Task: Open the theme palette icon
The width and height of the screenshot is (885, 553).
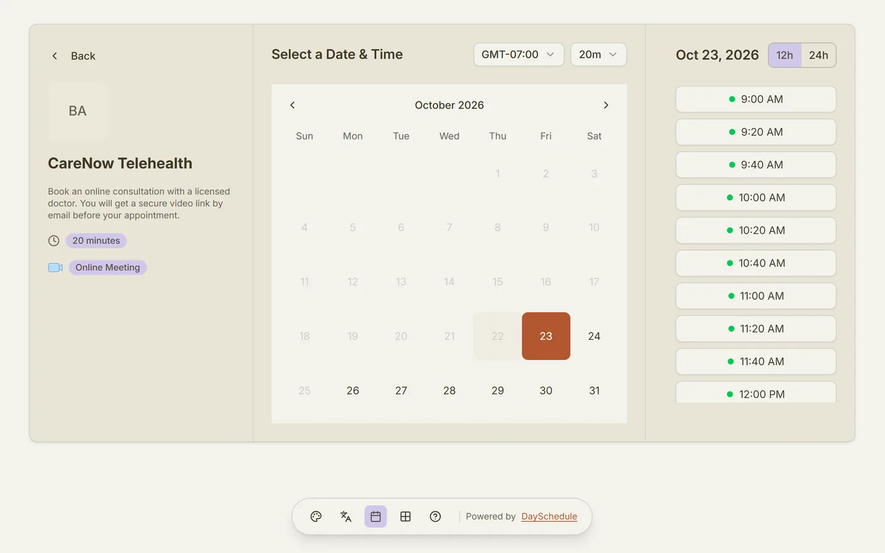Action: 316,517
